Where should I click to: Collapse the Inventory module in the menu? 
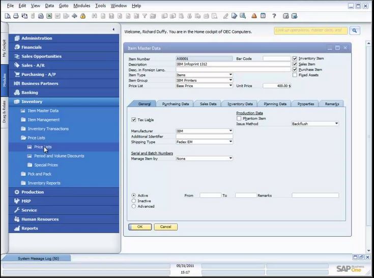(x=64, y=102)
